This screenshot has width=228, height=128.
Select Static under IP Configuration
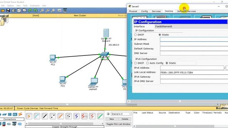pos(160,35)
